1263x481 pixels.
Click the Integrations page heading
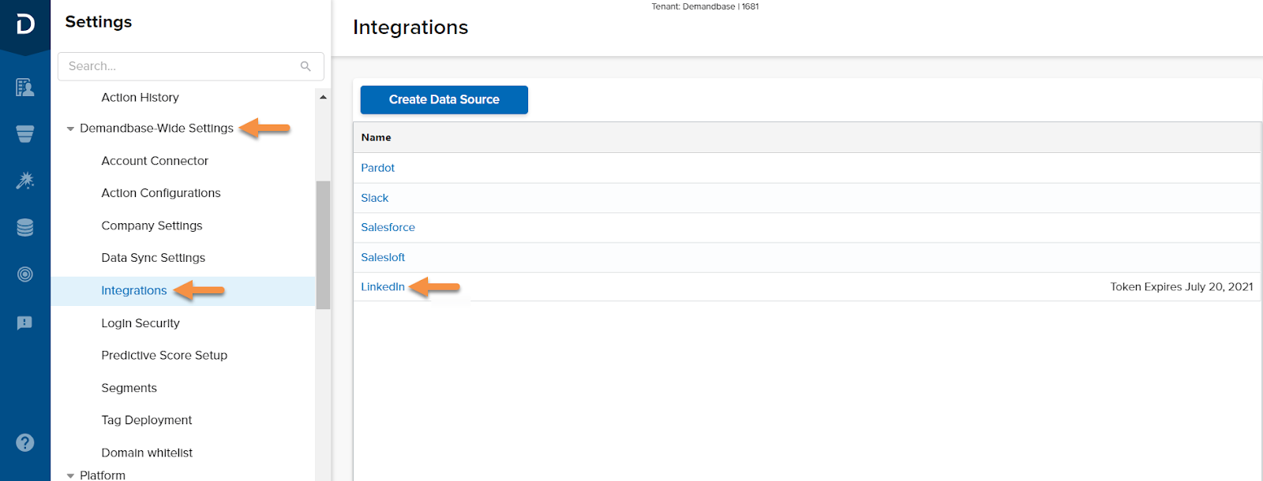pos(410,28)
